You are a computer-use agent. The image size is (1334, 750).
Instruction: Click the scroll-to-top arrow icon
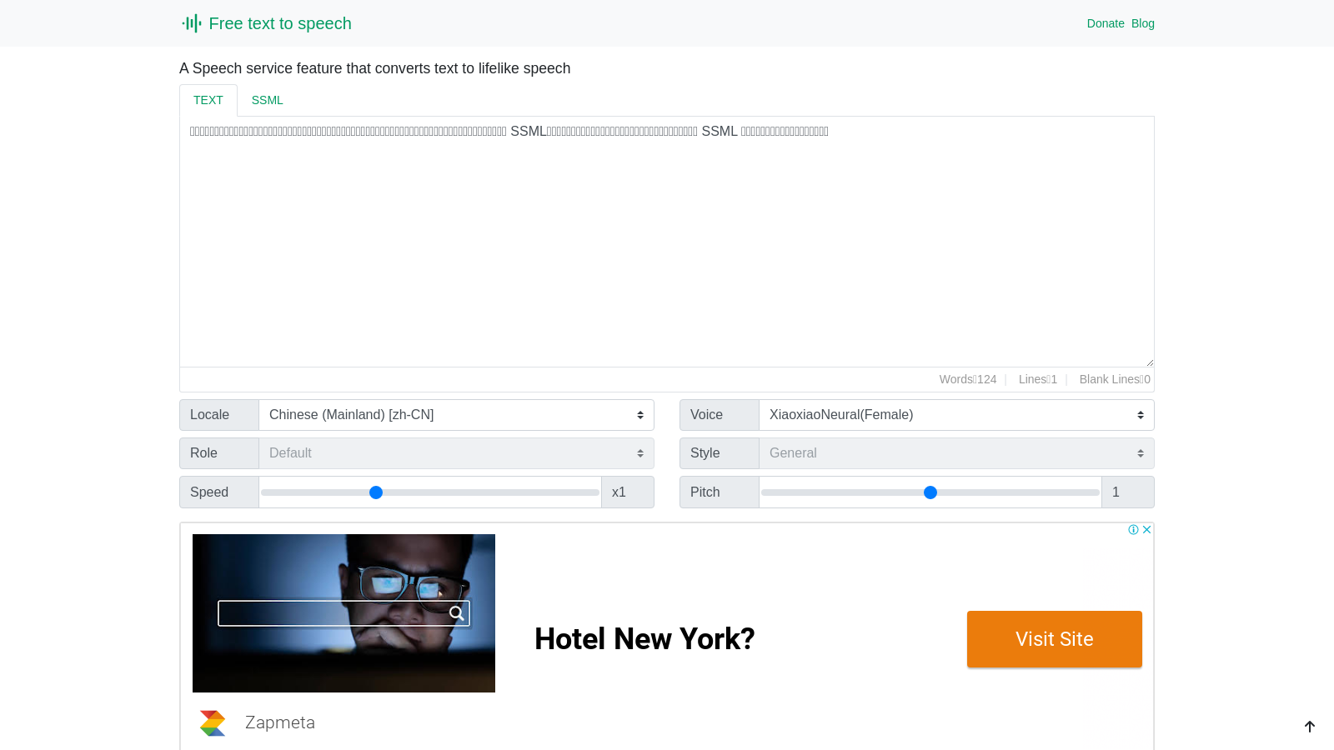tap(1310, 727)
